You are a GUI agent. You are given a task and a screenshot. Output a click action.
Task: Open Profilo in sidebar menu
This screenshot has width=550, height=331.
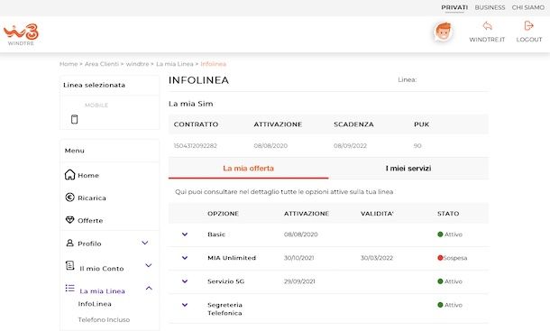(89, 244)
